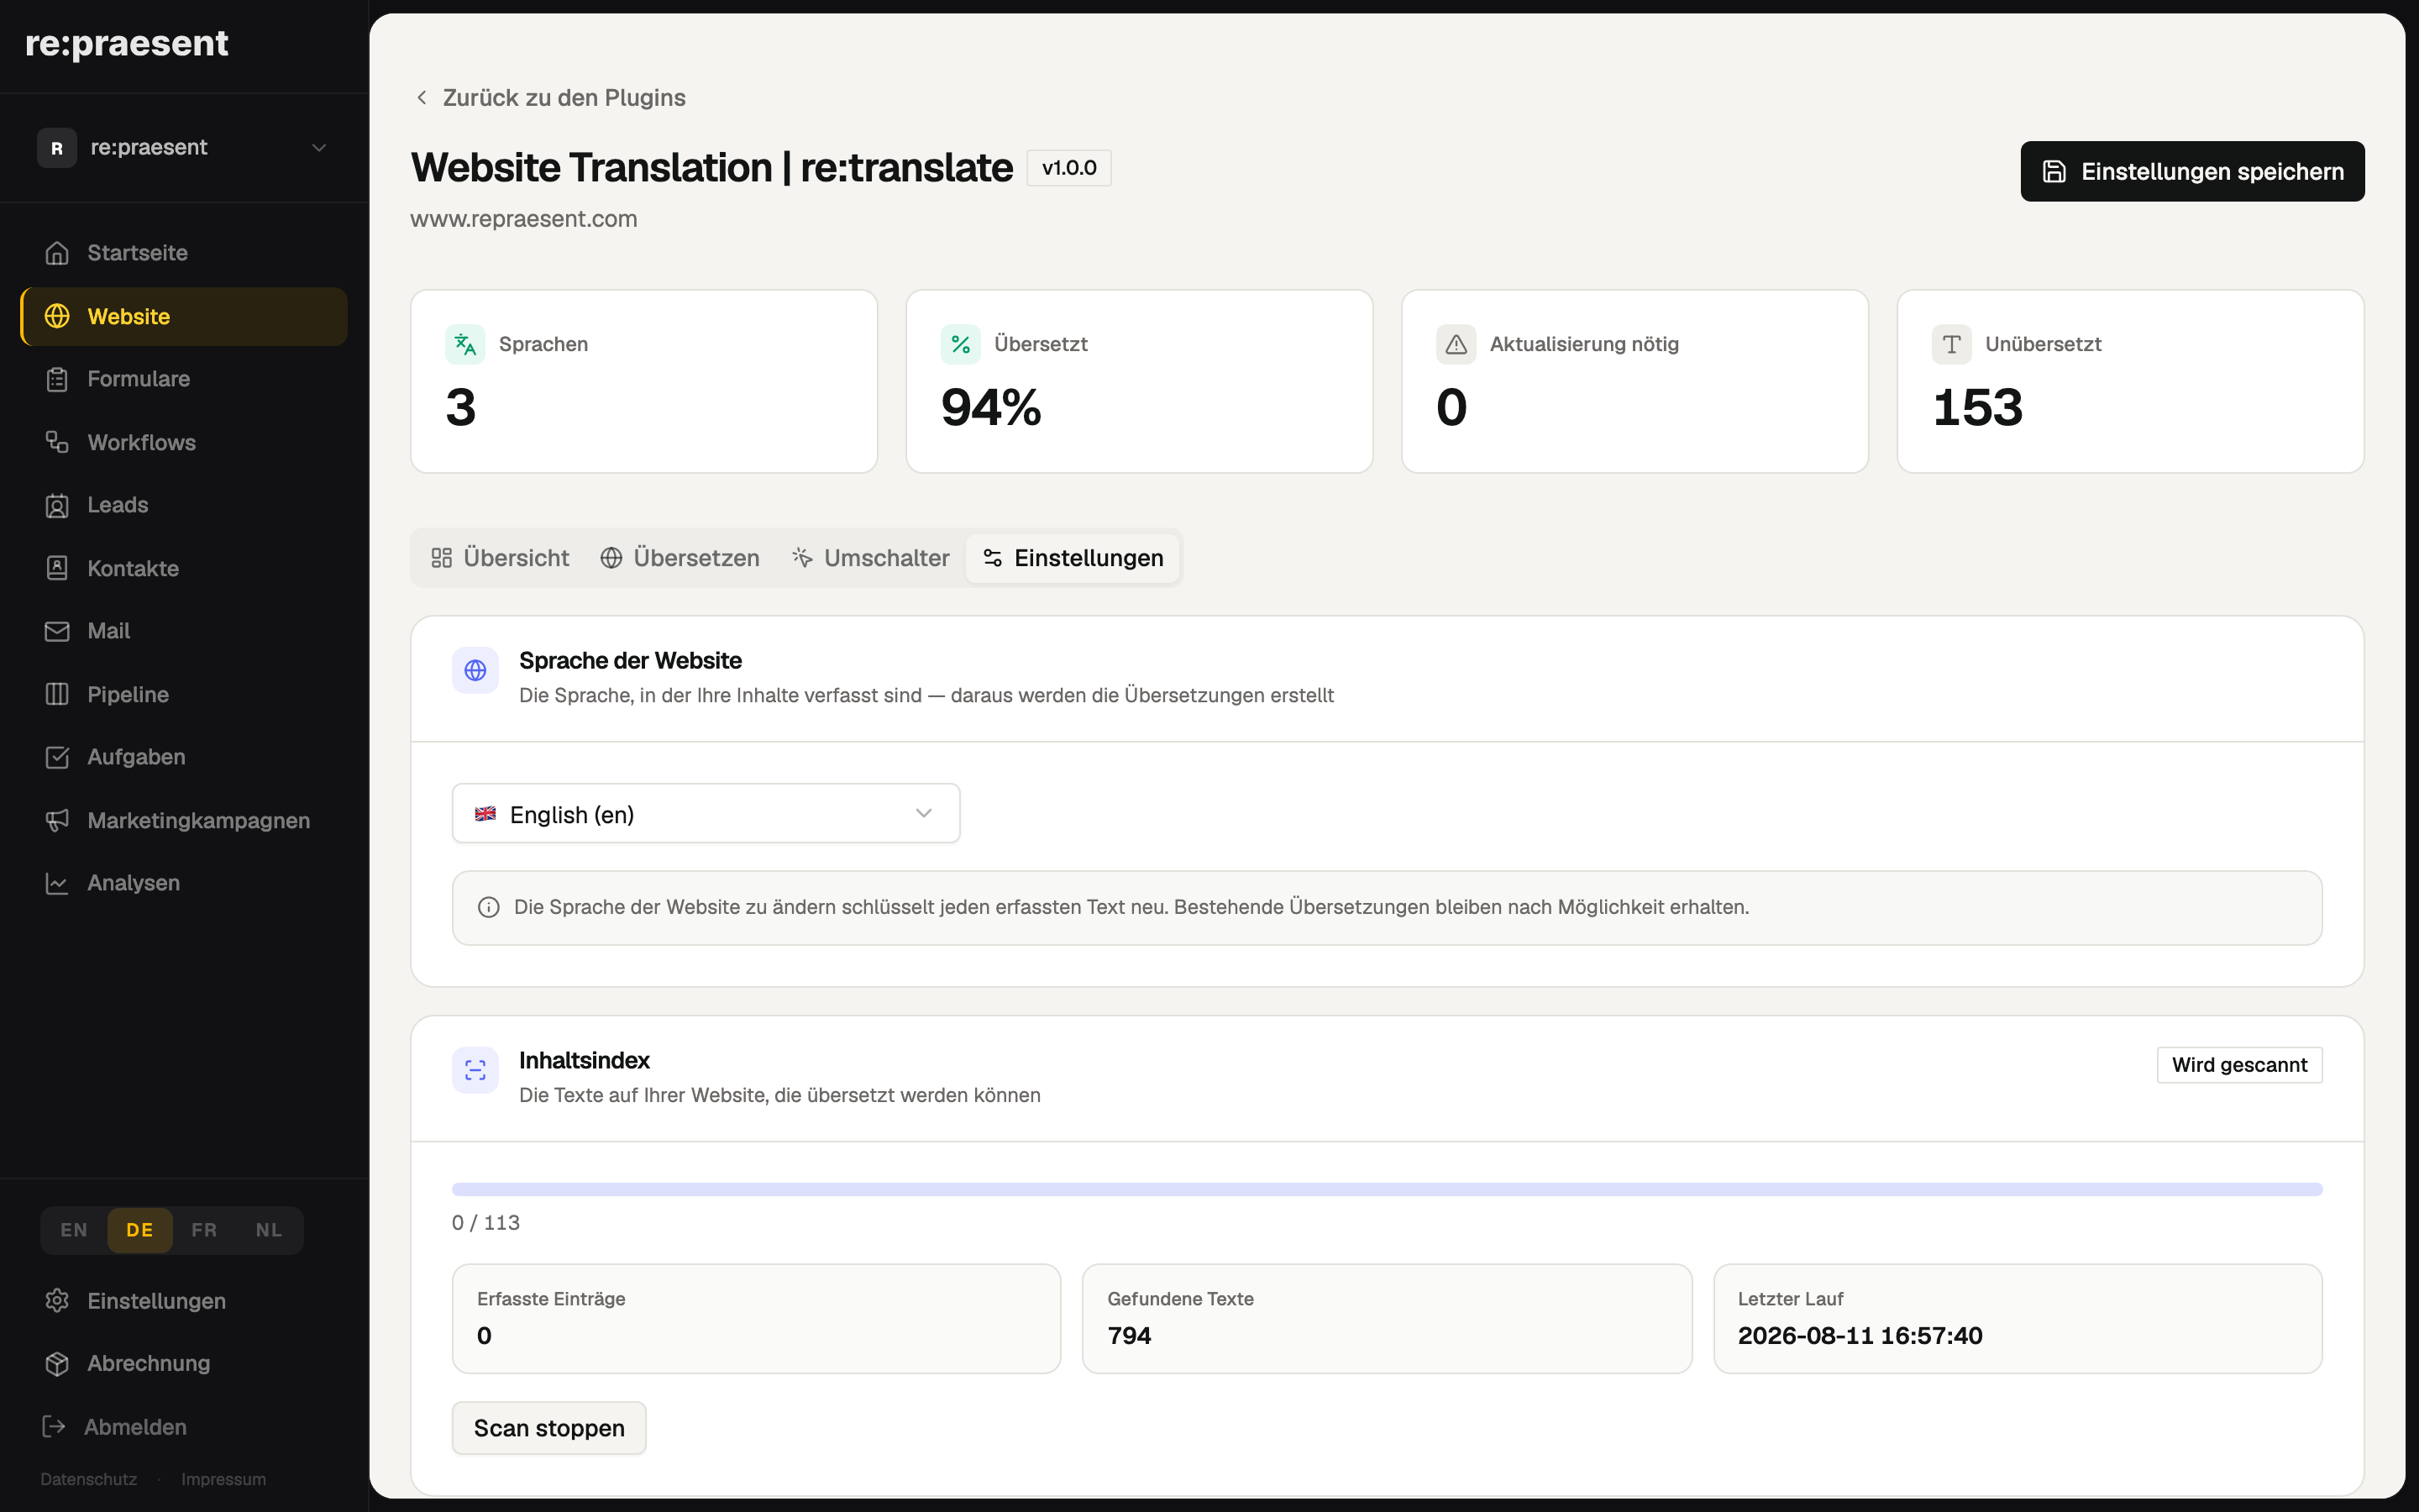
Task: Click the scan progress bar
Action: pos(1388,1189)
